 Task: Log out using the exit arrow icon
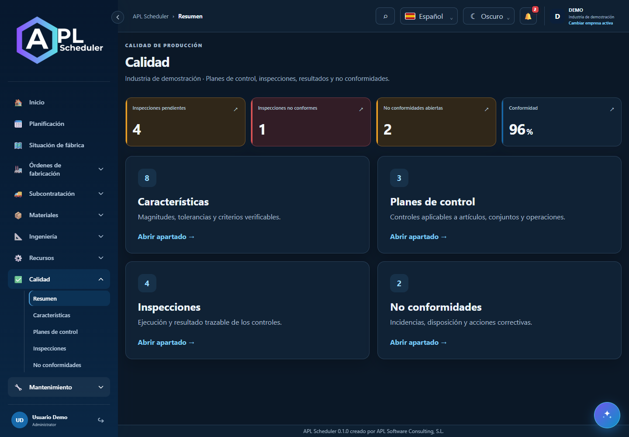[101, 420]
